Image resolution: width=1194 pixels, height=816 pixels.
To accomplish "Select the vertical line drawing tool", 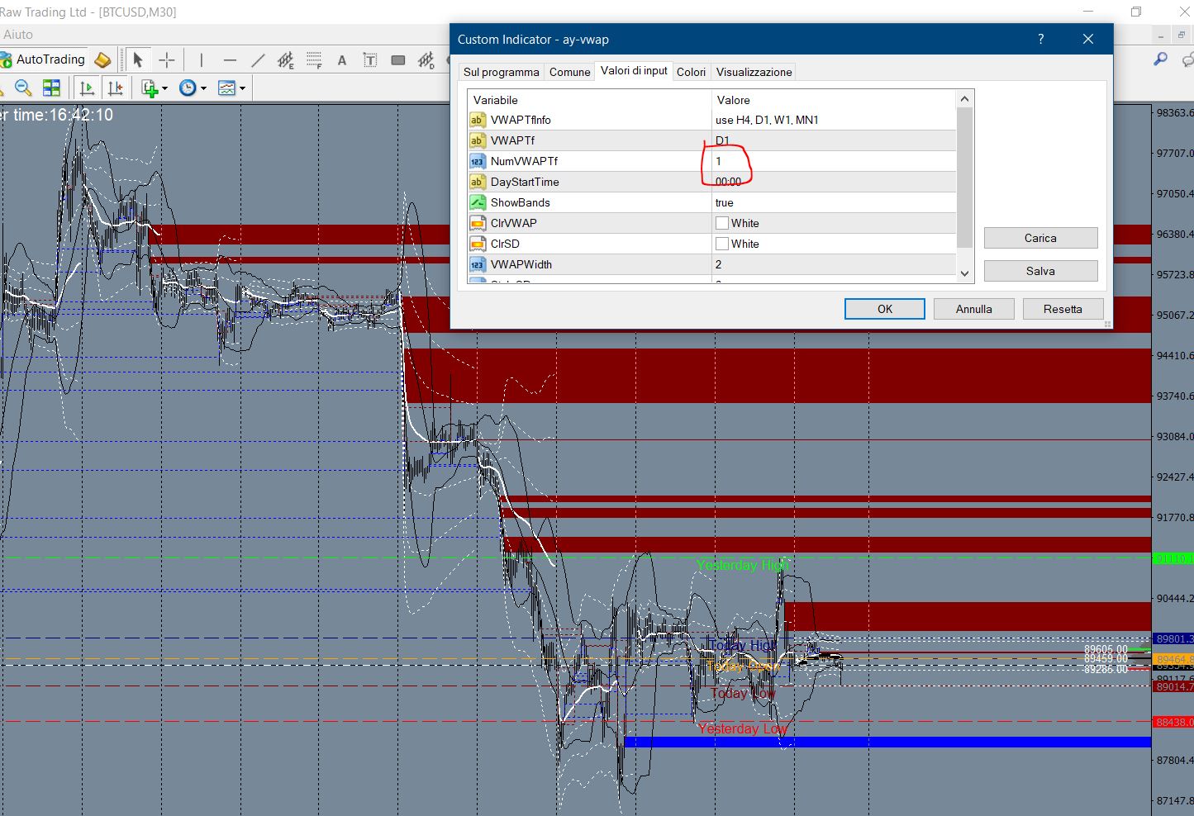I will point(201,60).
